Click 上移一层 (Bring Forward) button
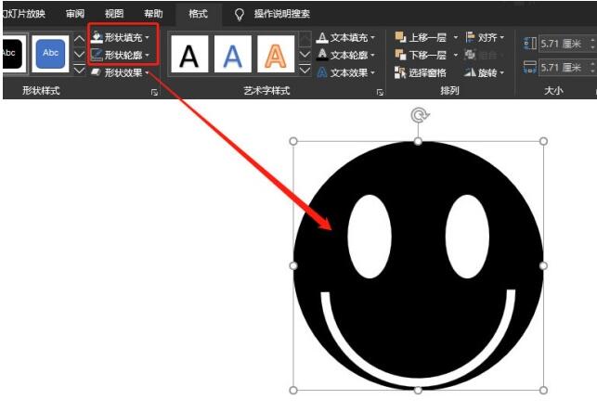This screenshot has width=597, height=412. click(x=422, y=37)
